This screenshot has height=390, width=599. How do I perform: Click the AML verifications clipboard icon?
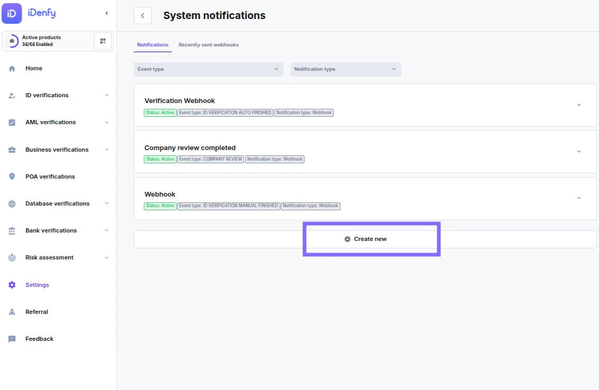pos(12,122)
